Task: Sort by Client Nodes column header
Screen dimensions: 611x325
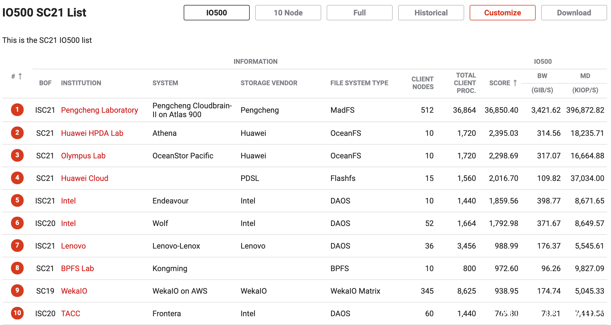Action: [x=423, y=83]
